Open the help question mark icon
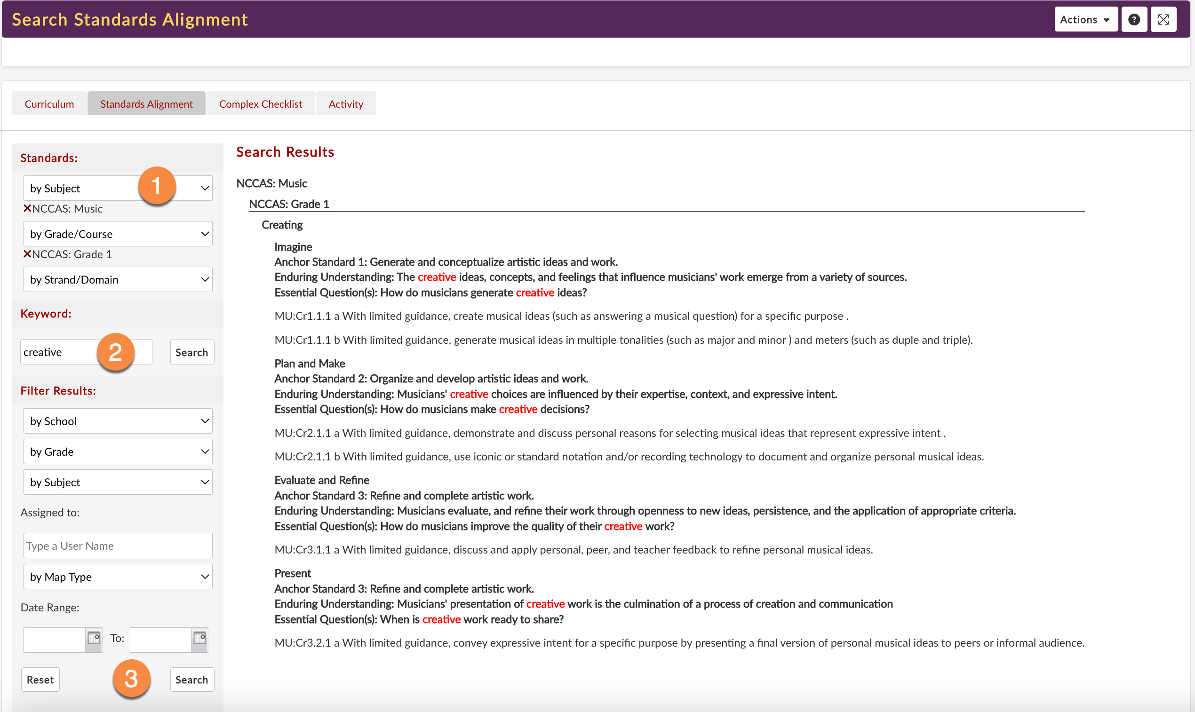This screenshot has width=1195, height=712. pos(1133,20)
